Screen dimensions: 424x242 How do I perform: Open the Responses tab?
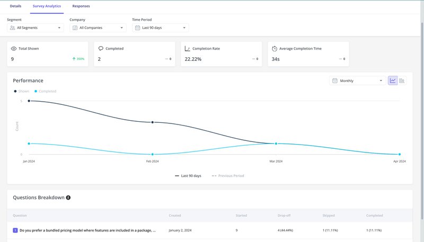click(x=81, y=6)
